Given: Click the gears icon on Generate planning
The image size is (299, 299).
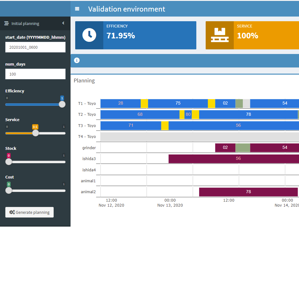Looking at the screenshot, I should [x=12, y=212].
